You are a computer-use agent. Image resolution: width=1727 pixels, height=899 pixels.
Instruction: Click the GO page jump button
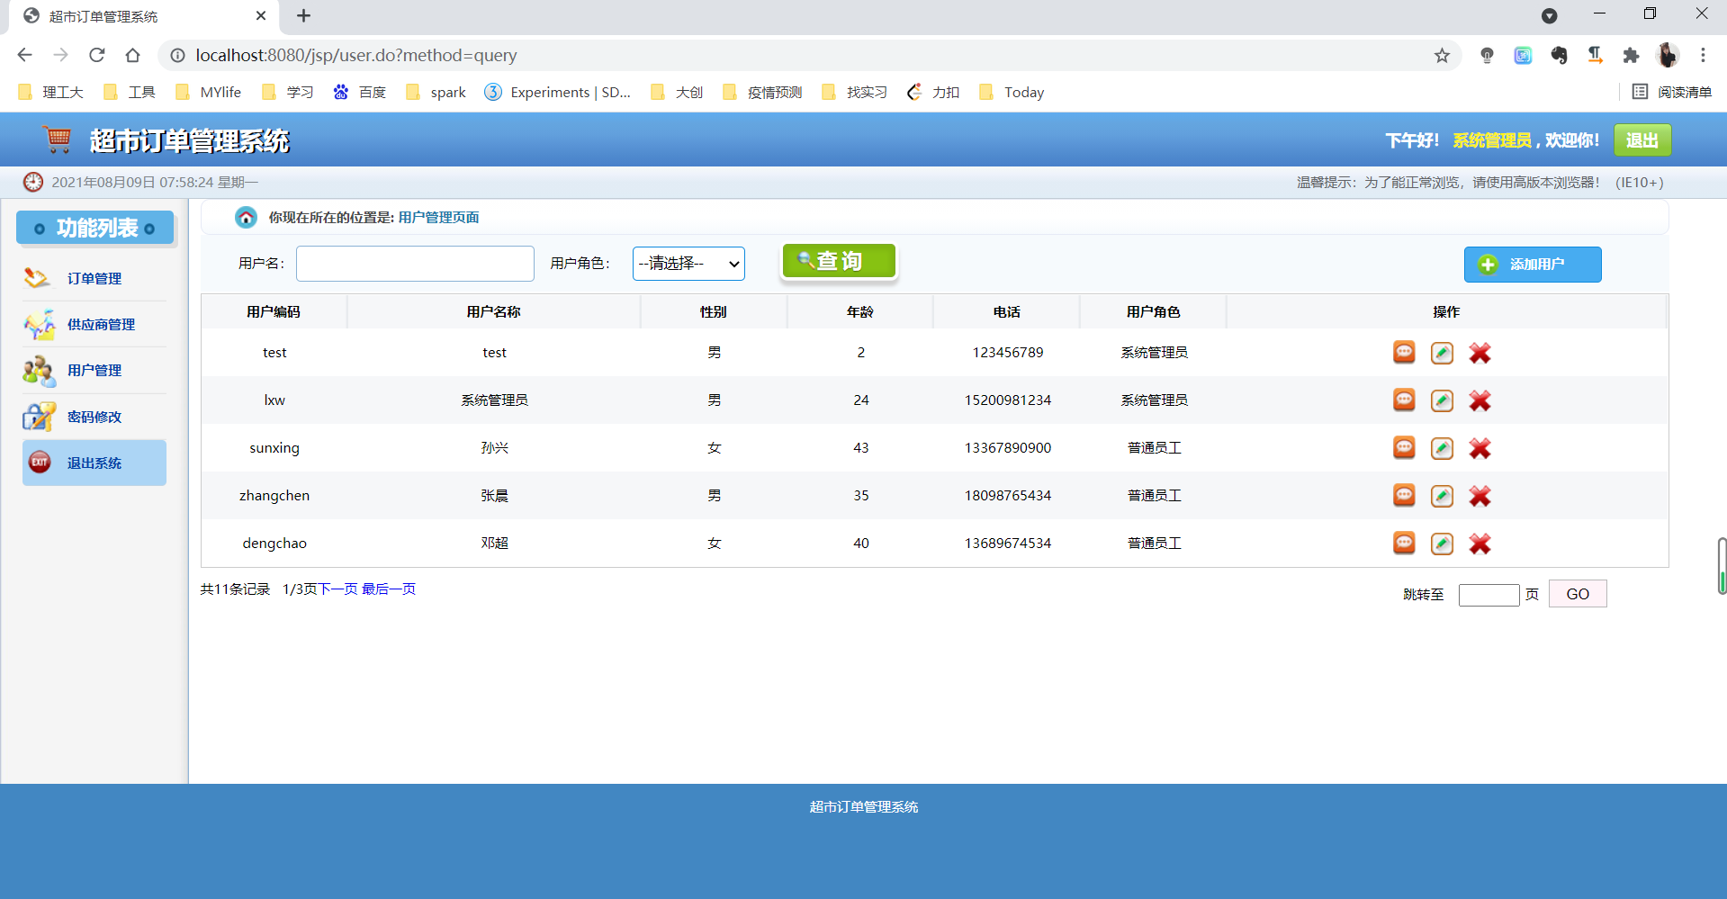click(x=1578, y=594)
